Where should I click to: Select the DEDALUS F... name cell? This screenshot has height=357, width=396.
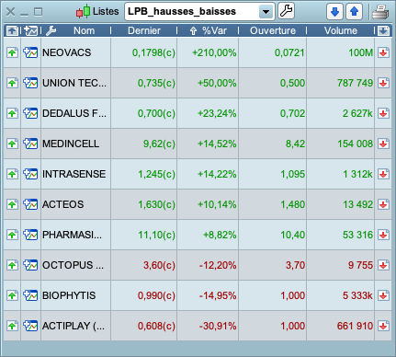[75, 113]
